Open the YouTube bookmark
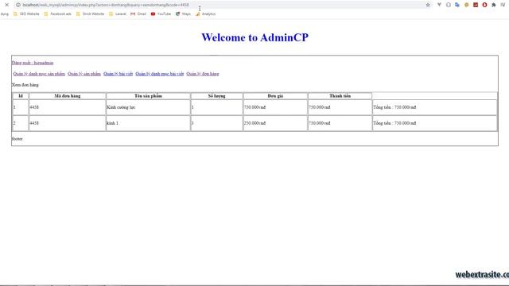This screenshot has height=286, width=509. tap(161, 14)
